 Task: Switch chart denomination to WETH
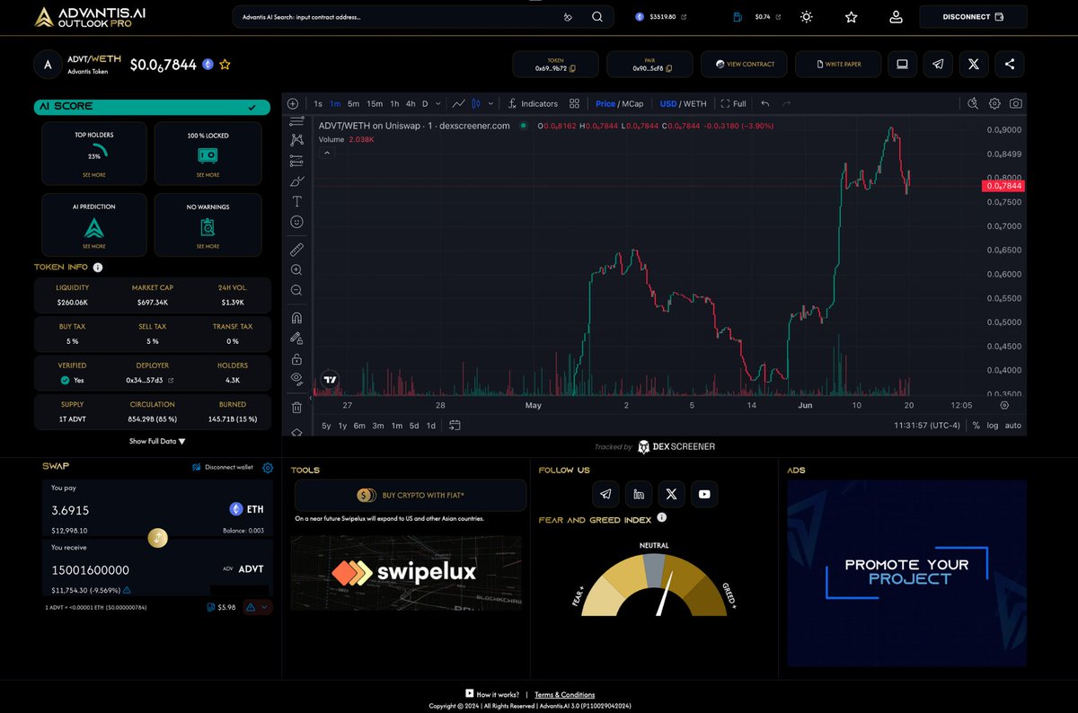pyautogui.click(x=695, y=103)
